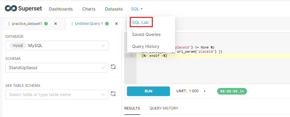The width and height of the screenshot is (290, 117).
Task: Open the row LIMIT dropdown
Action: [x=191, y=91]
